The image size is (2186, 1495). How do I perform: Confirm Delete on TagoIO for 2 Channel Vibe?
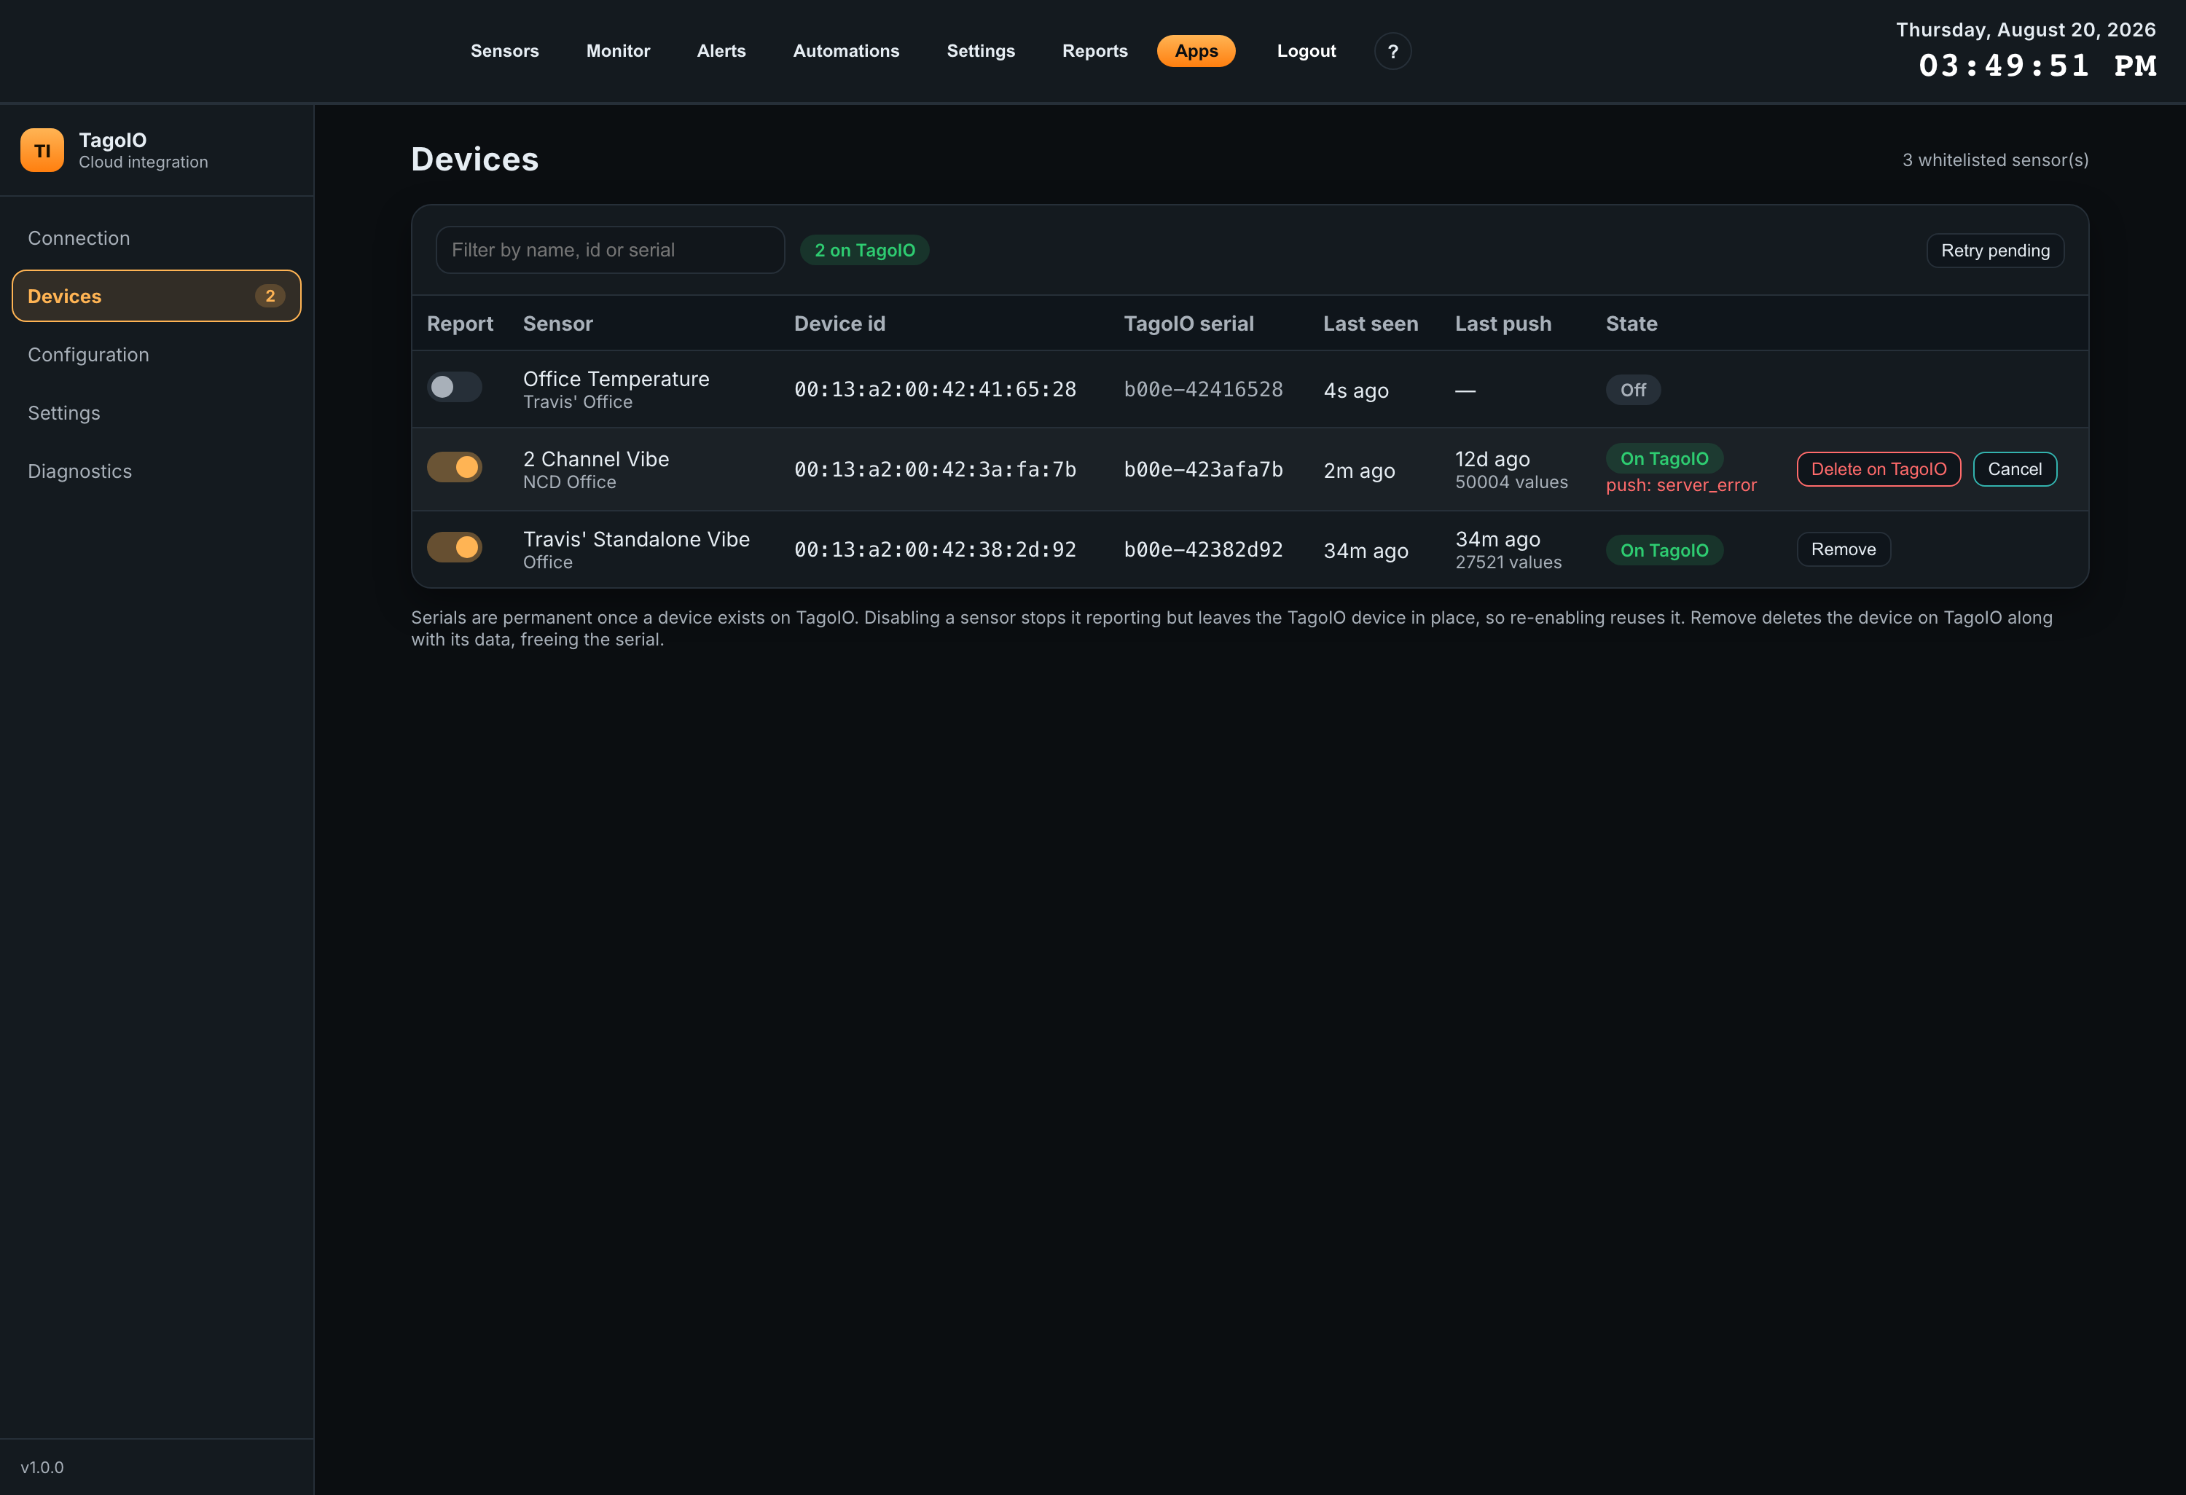1879,469
